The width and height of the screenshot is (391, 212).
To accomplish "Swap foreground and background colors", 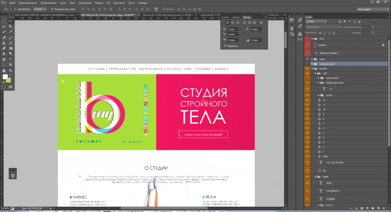I will pos(10,75).
